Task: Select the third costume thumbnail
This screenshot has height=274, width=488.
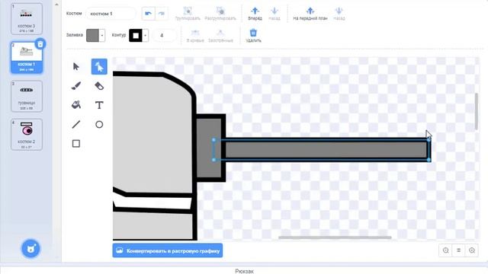Action: [x=27, y=96]
